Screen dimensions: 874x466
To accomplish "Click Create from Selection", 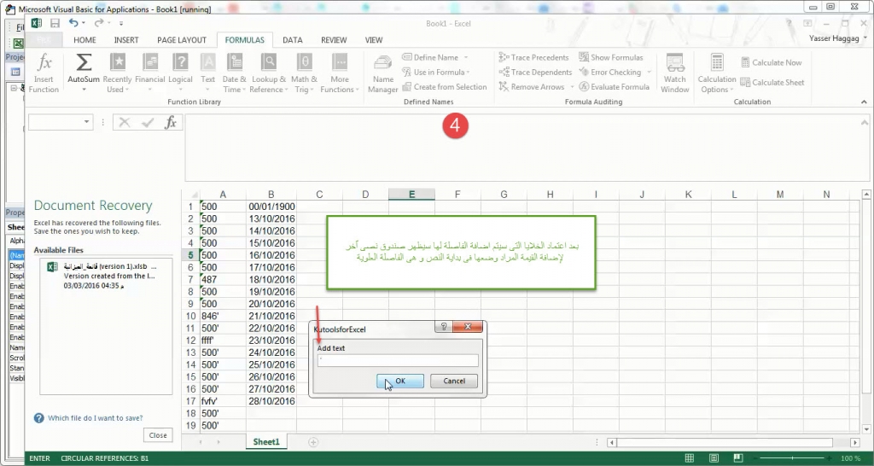I will [x=444, y=86].
